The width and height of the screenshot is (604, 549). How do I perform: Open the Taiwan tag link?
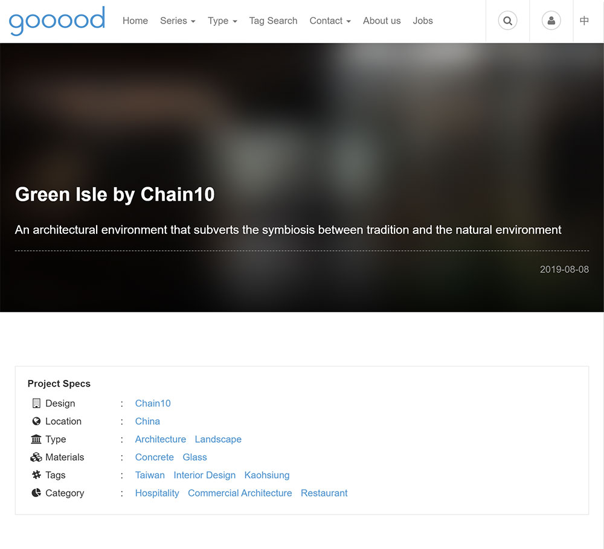(150, 475)
